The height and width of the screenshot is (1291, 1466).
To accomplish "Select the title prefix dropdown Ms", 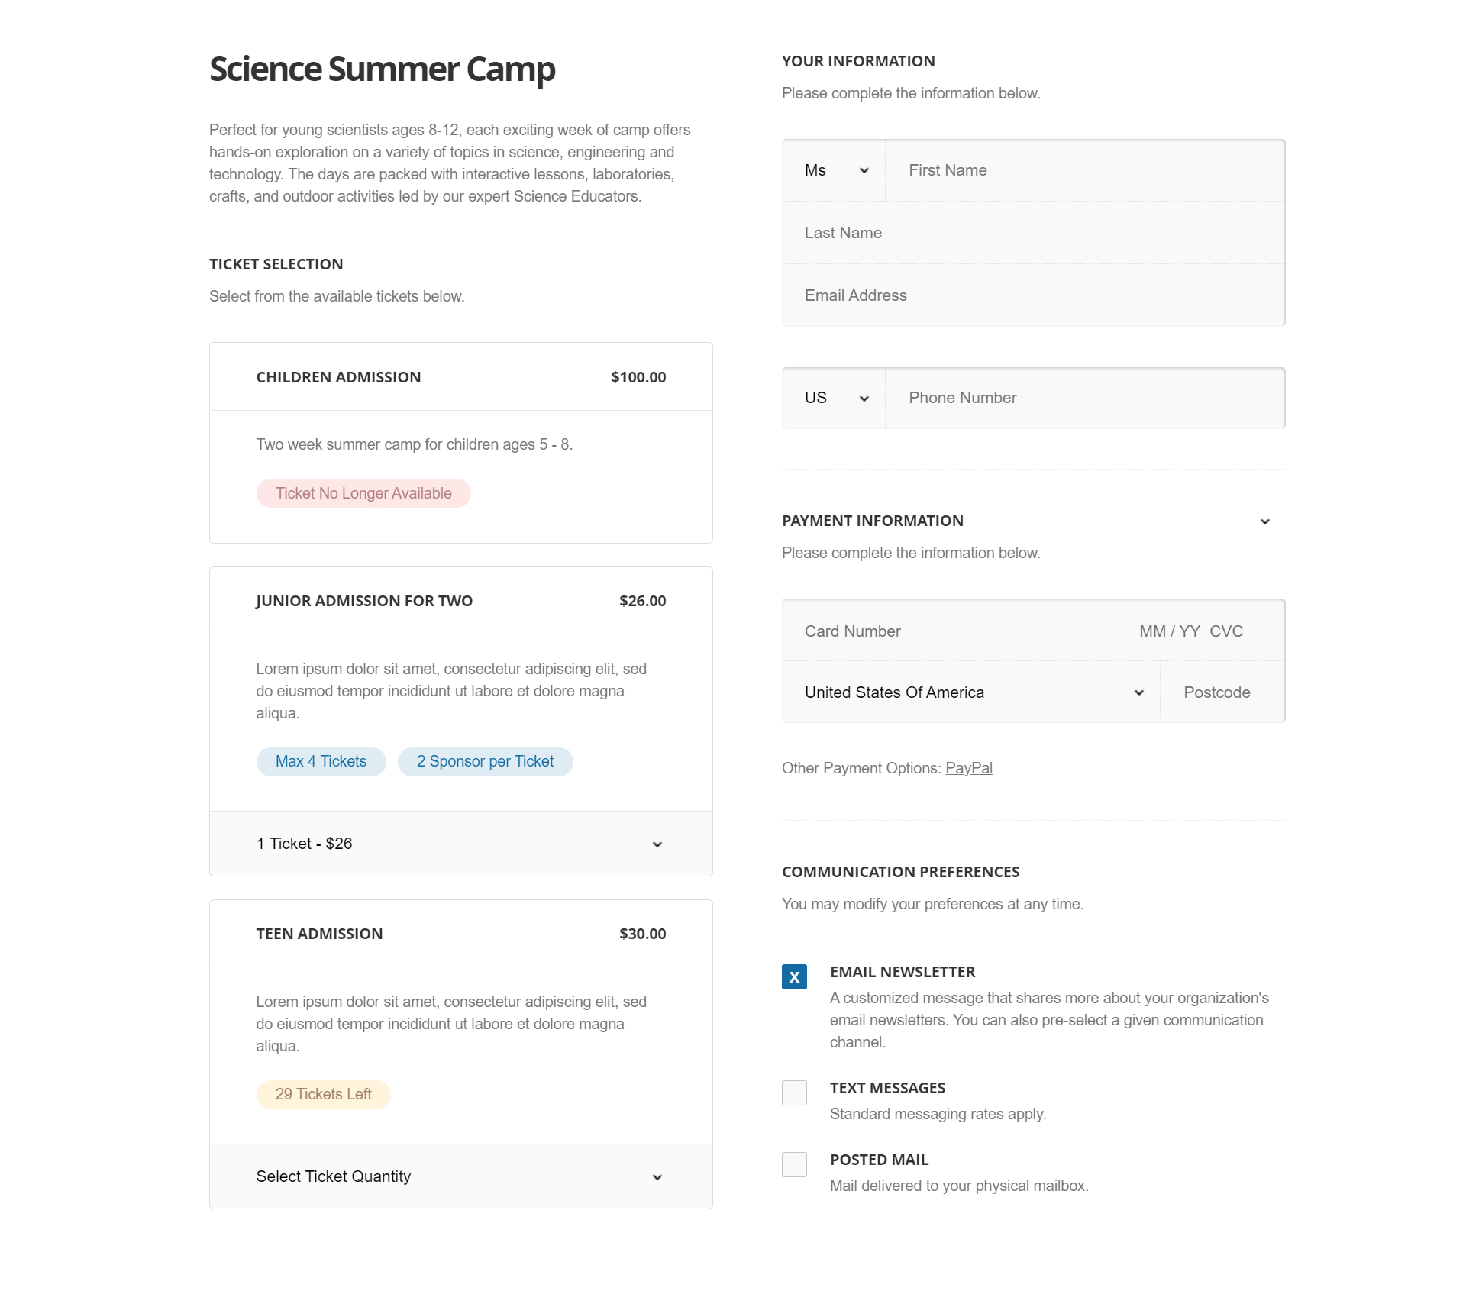I will (833, 169).
